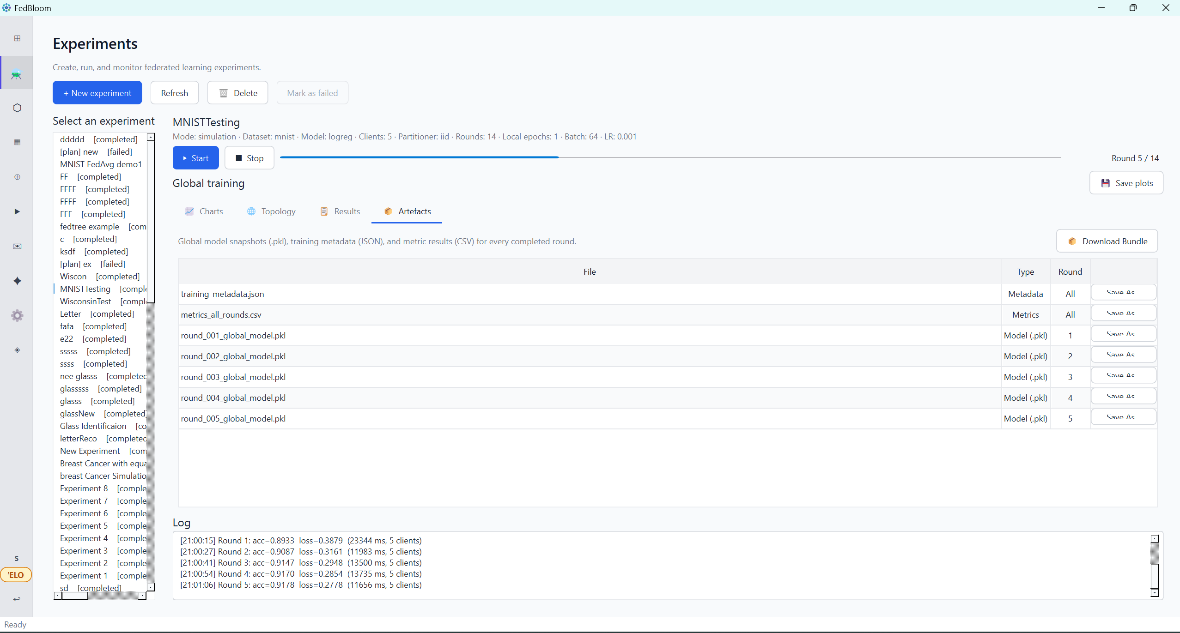Viewport: 1180px width, 633px height.
Task: Open the Topology tab
Action: (x=272, y=211)
